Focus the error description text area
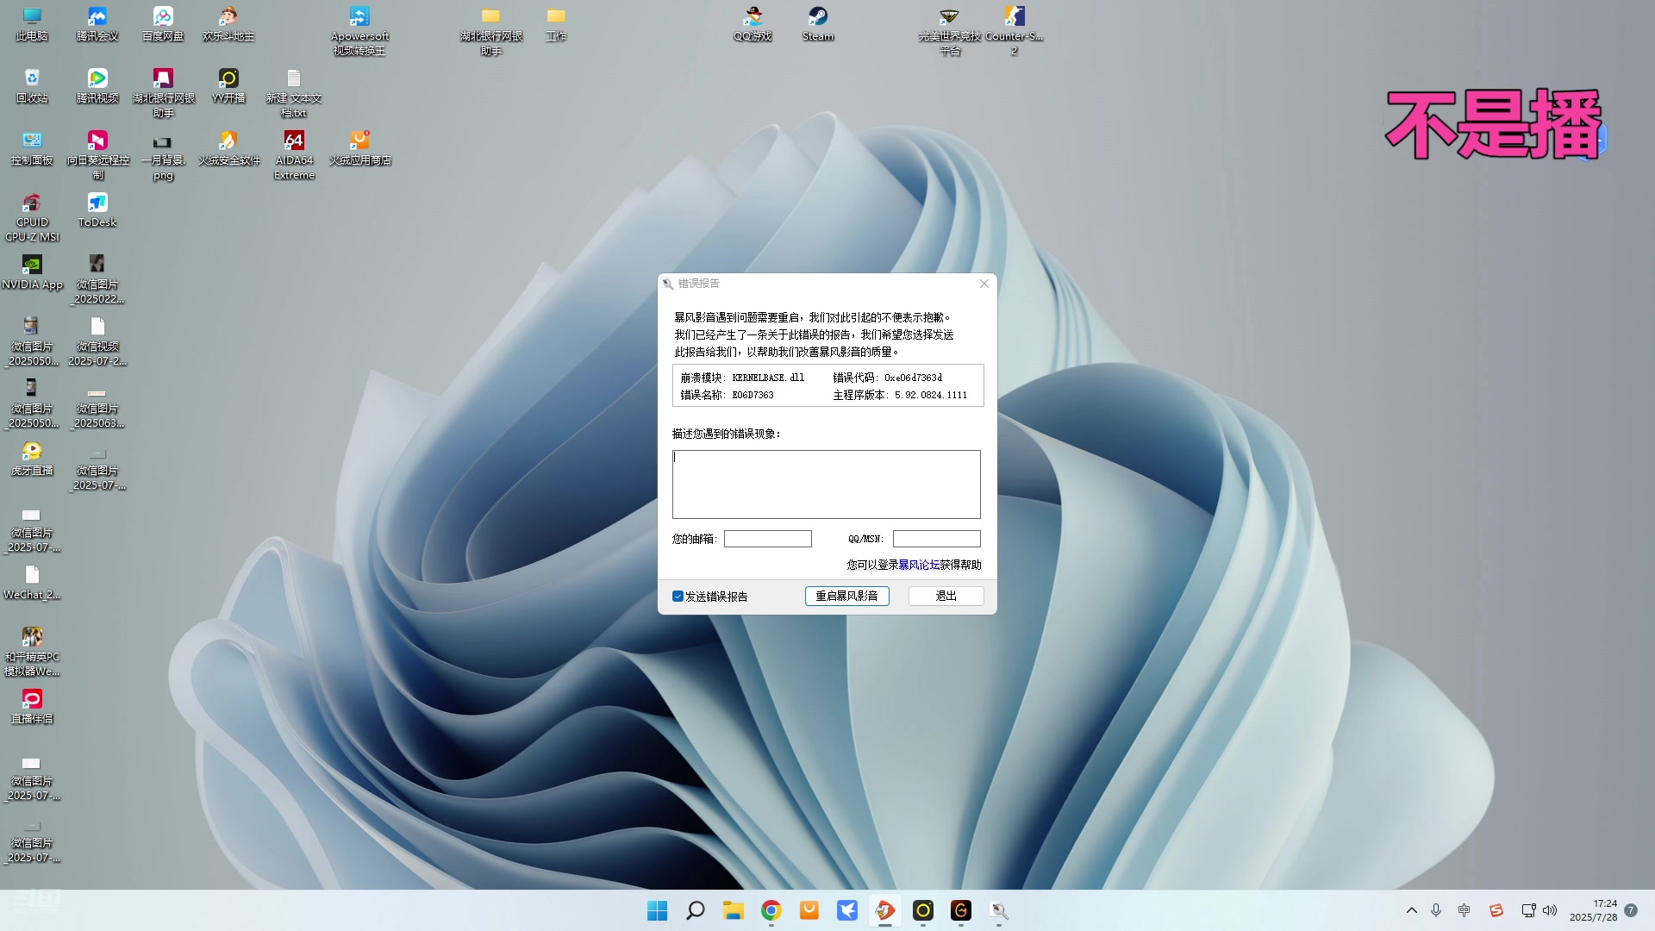This screenshot has width=1655, height=931. 826,484
